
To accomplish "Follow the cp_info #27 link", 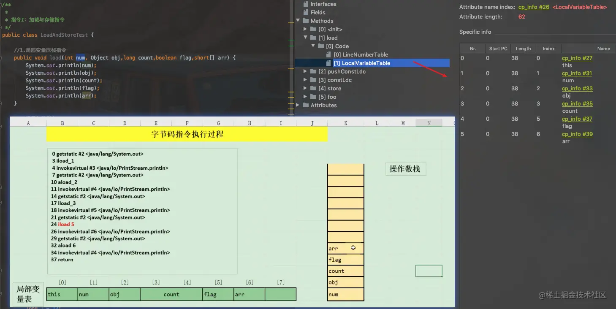I will coord(577,58).
